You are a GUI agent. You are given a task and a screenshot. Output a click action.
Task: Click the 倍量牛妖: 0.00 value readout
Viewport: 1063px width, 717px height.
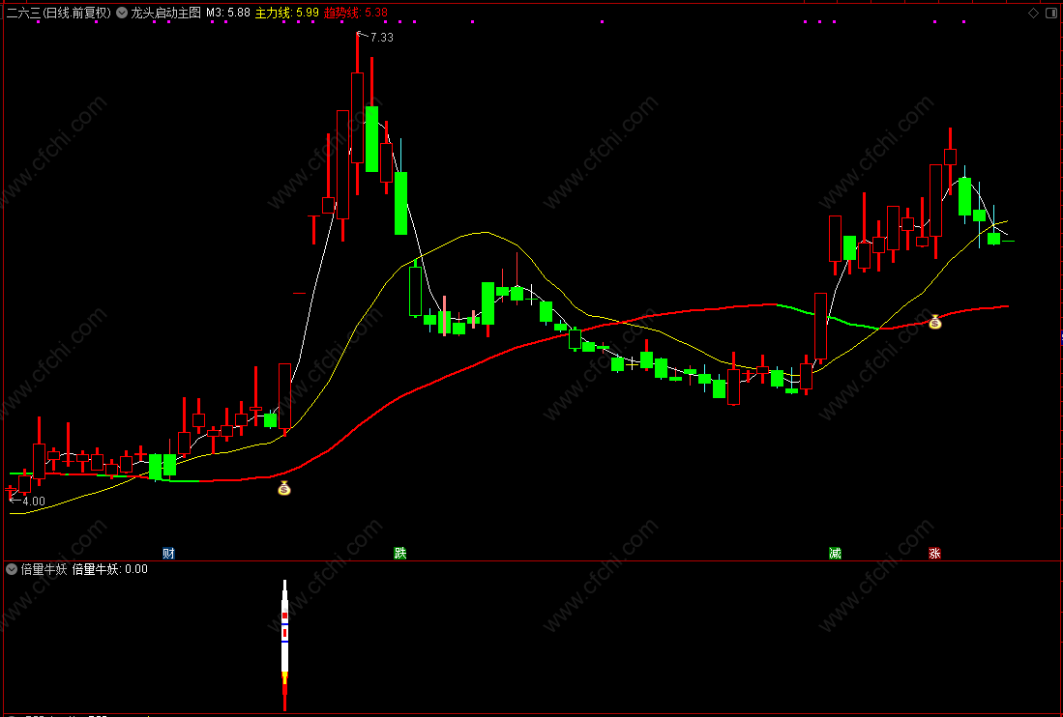point(110,569)
